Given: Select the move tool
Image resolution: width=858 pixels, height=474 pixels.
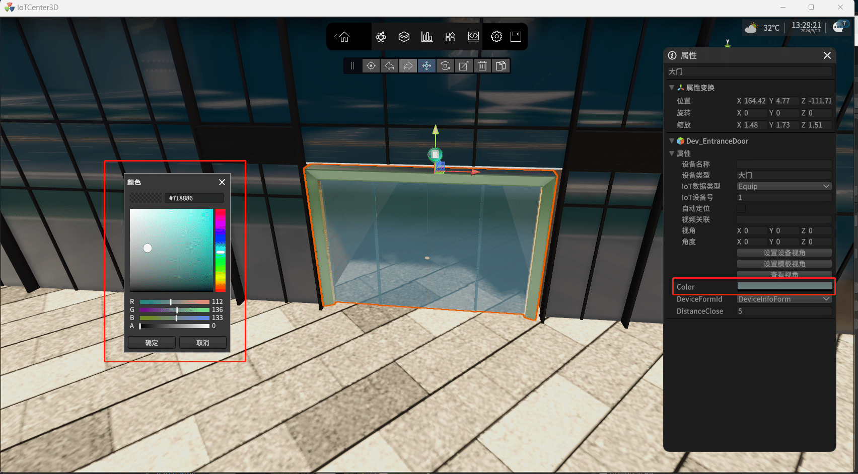Looking at the screenshot, I should [426, 66].
